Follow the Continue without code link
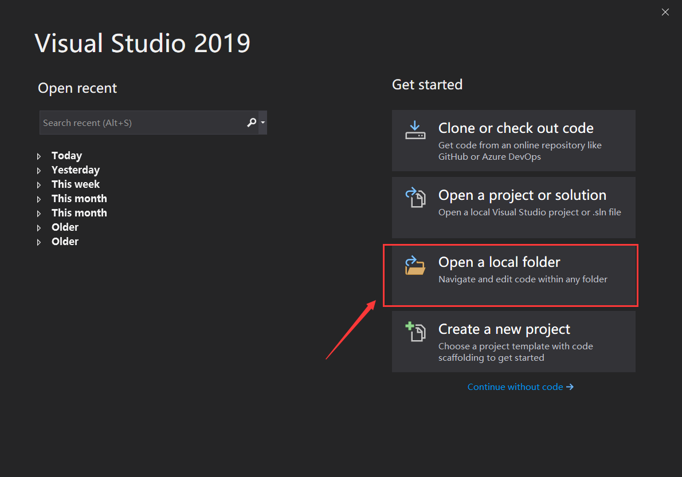 click(520, 387)
